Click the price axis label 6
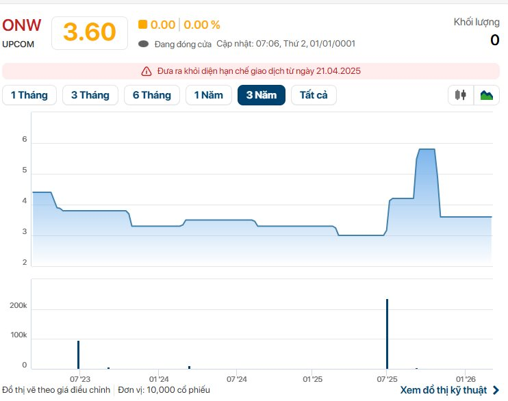 click(x=25, y=140)
